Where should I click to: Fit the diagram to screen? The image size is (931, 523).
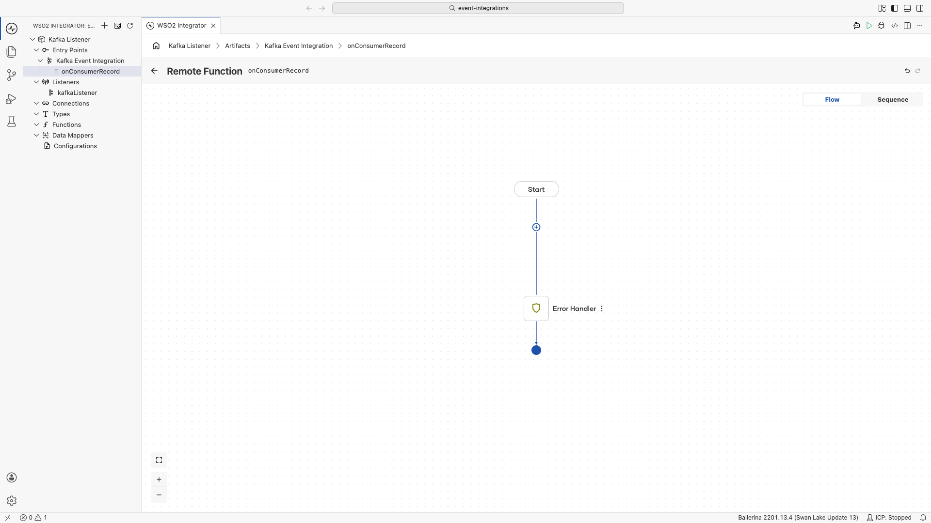click(159, 460)
